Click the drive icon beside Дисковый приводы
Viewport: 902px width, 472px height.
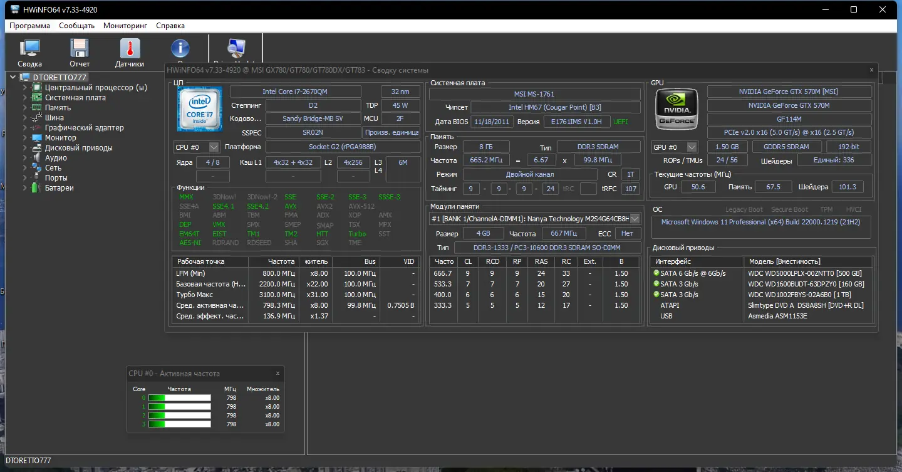click(37, 148)
